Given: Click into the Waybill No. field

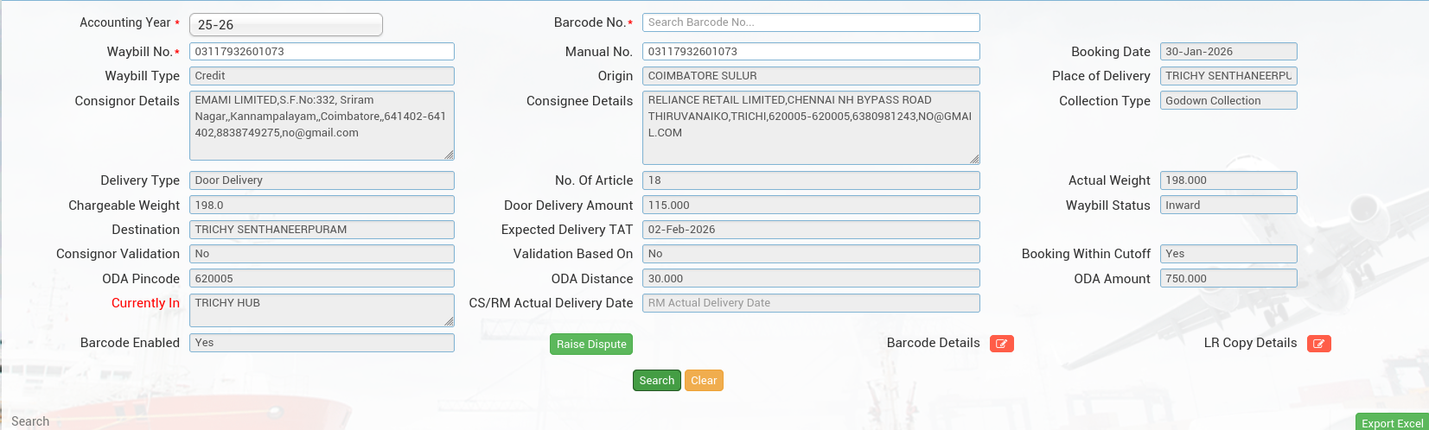Looking at the screenshot, I should tap(322, 52).
